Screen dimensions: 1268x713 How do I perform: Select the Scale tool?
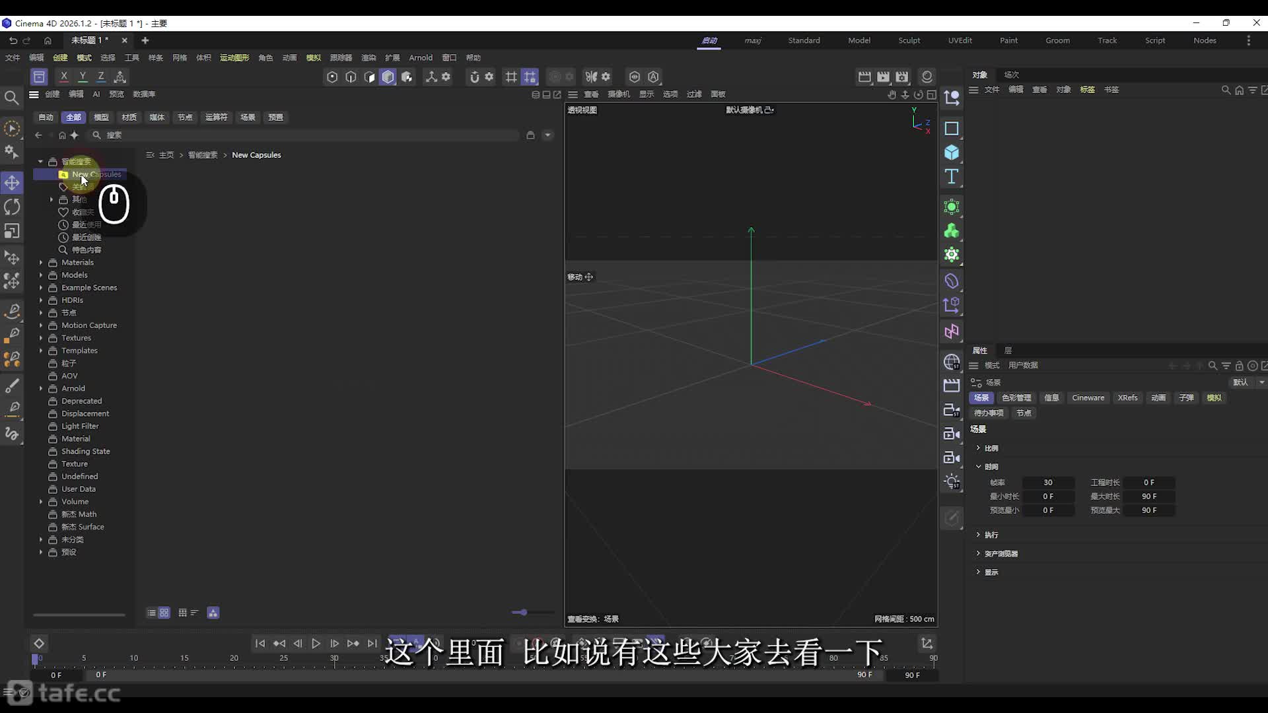click(12, 231)
